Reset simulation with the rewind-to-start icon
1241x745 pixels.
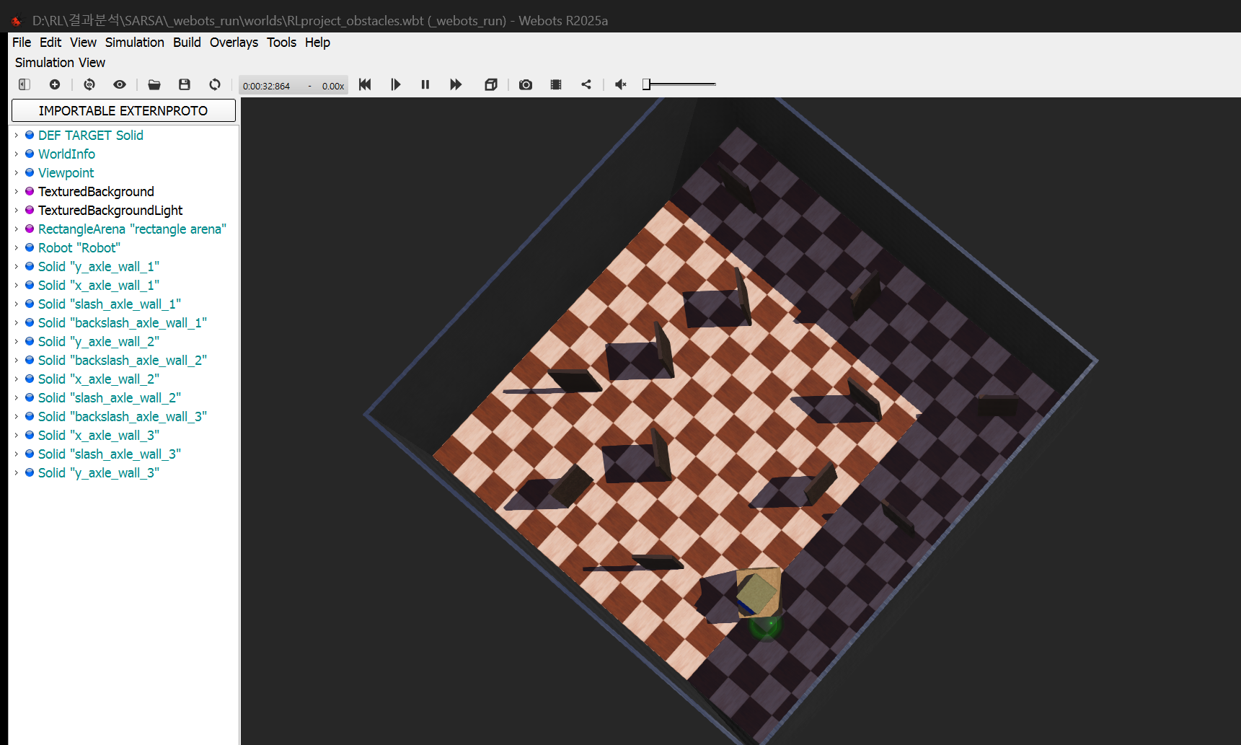pyautogui.click(x=365, y=84)
